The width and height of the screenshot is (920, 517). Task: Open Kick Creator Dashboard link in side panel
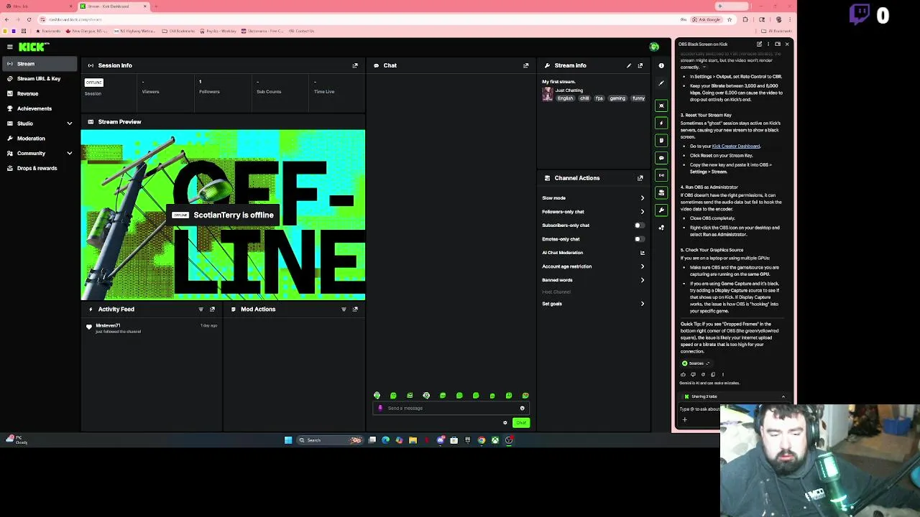[x=735, y=146]
